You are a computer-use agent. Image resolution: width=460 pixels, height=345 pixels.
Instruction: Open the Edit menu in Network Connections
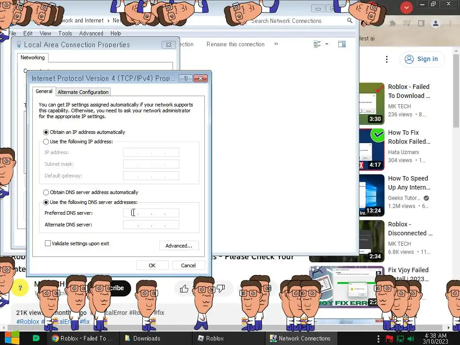(x=28, y=33)
